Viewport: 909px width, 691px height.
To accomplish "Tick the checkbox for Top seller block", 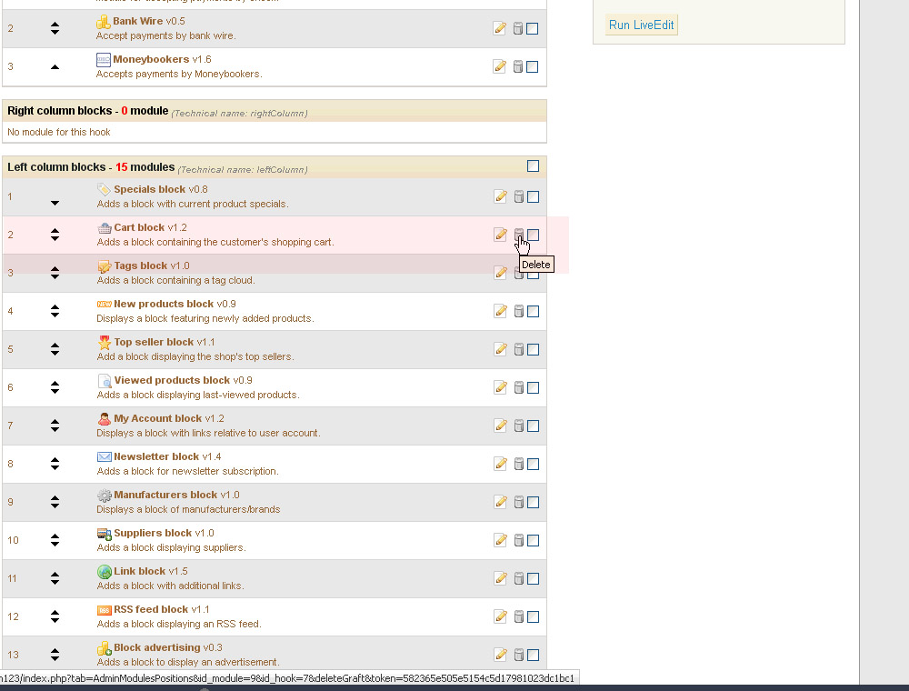I will (533, 349).
